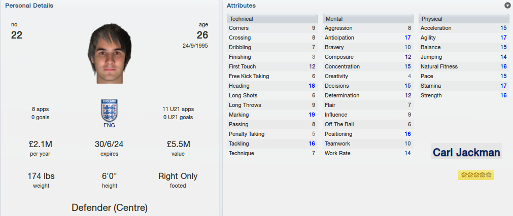Open the Attributes panel dropdown arrow
This screenshot has height=216, width=513.
(x=507, y=6)
